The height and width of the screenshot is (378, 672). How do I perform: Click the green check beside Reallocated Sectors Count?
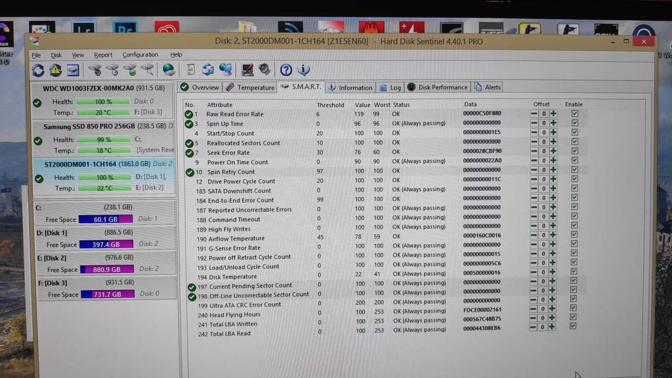(190, 143)
